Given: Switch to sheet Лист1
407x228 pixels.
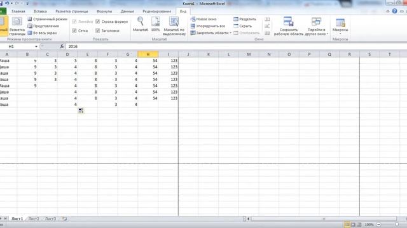Looking at the screenshot, I should pos(17,218).
